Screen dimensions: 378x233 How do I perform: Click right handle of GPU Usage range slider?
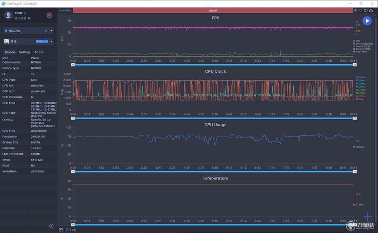[355, 172]
